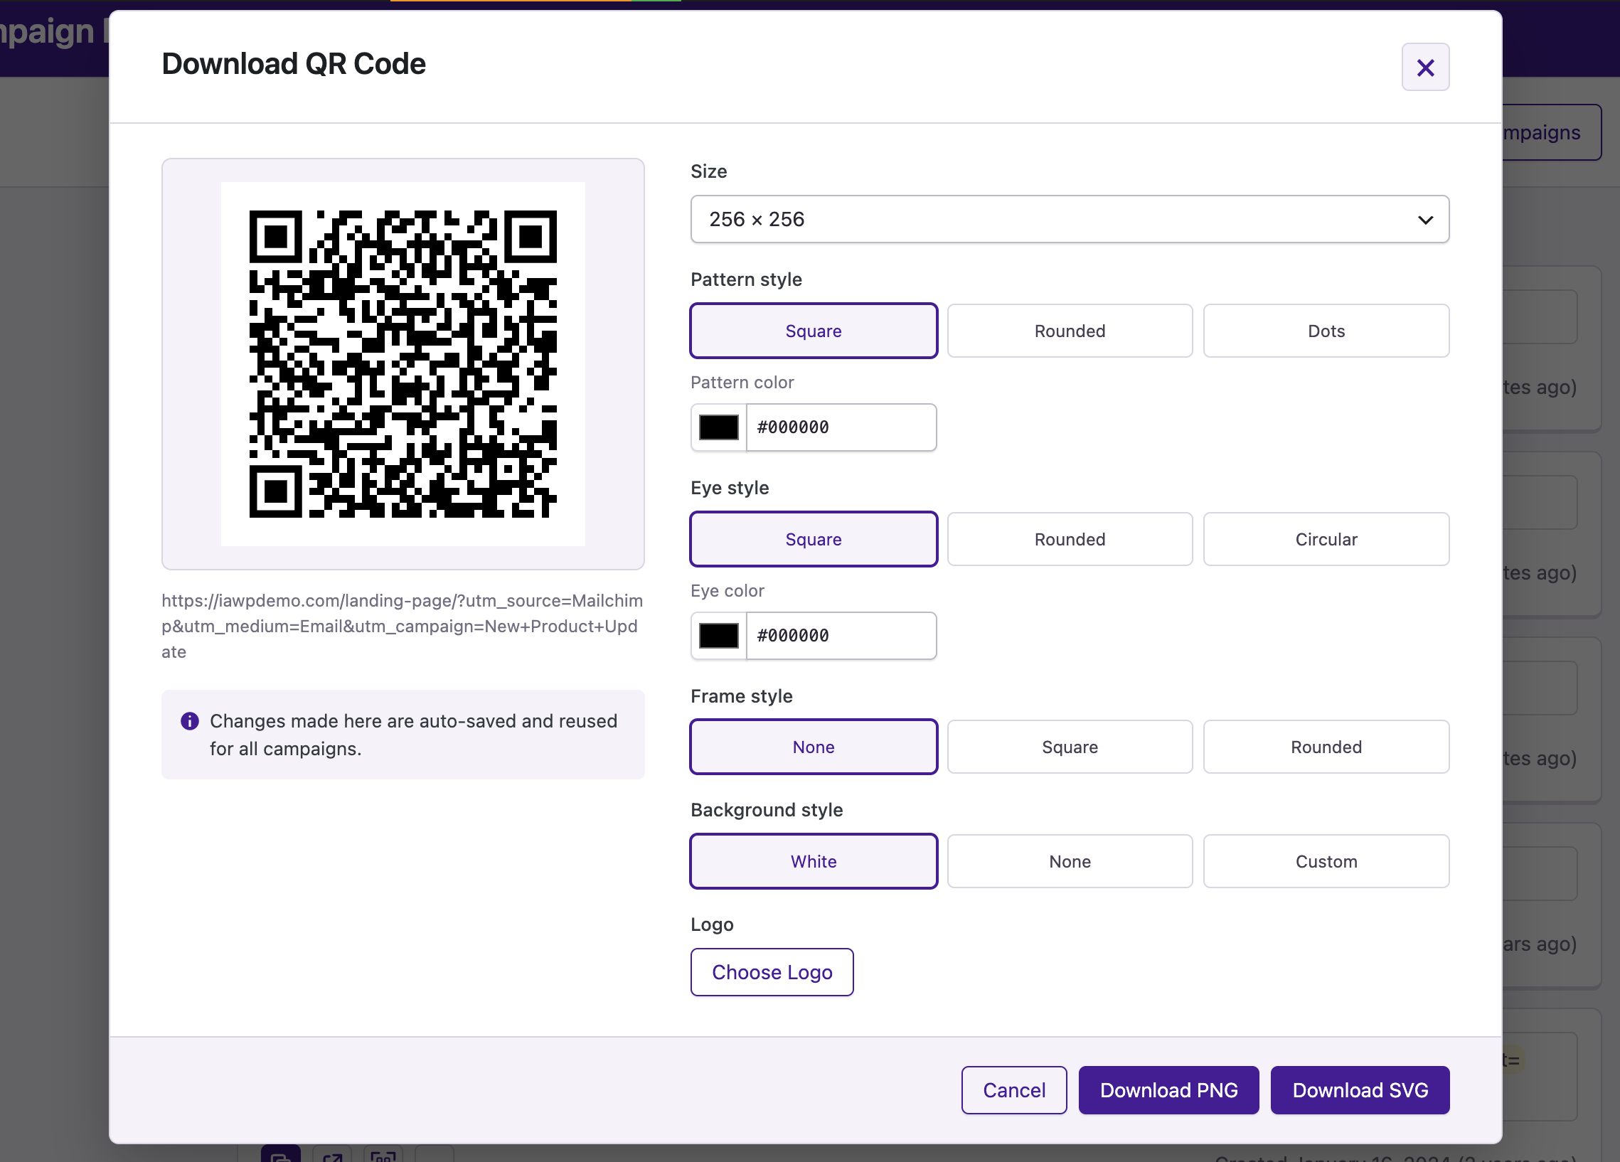The height and width of the screenshot is (1162, 1620).
Task: Set Frame style to None
Action: [813, 747]
